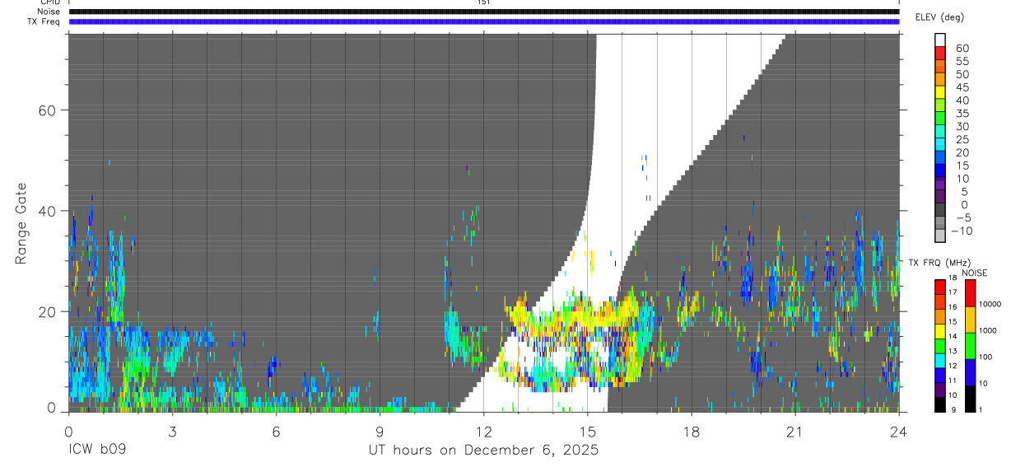The height and width of the screenshot is (467, 1011).
Task: Click the blue segment of the NOISE color bar
Action: click(971, 371)
